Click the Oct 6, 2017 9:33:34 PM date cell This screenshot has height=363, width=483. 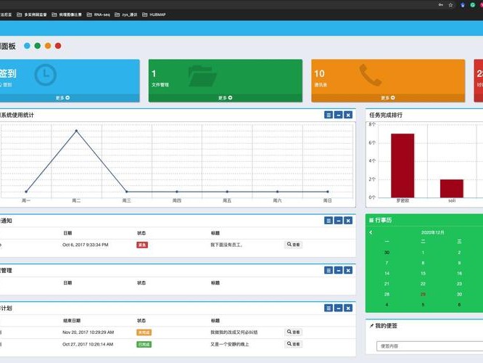(x=86, y=245)
